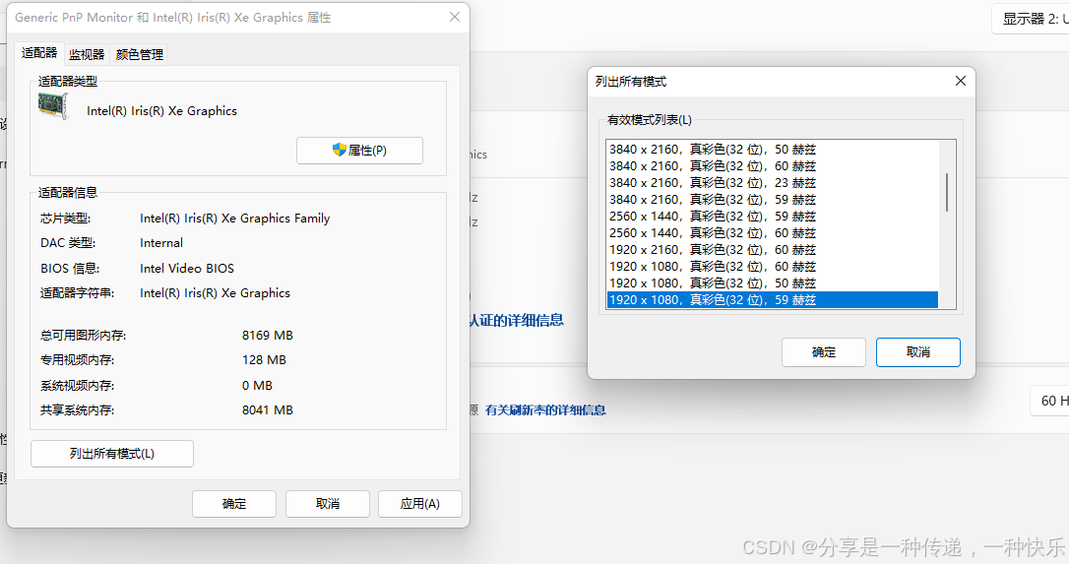Select mode 1920 x 1080 50 赫兹
Viewport: 1069px width, 564px height.
coord(773,283)
